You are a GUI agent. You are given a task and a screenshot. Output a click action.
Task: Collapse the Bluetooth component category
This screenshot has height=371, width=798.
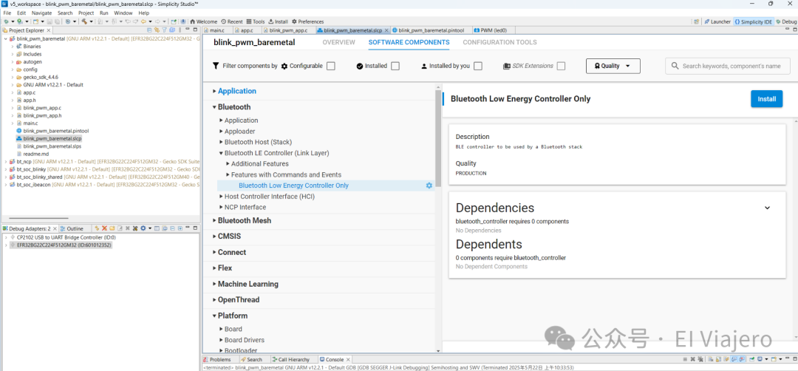click(214, 107)
